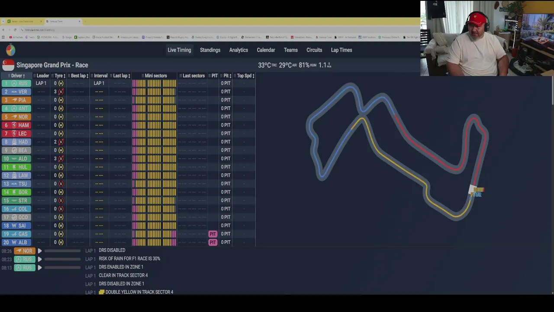Select the LAW driver tag in position 12
This screenshot has width=554, height=312.
pyautogui.click(x=16, y=175)
